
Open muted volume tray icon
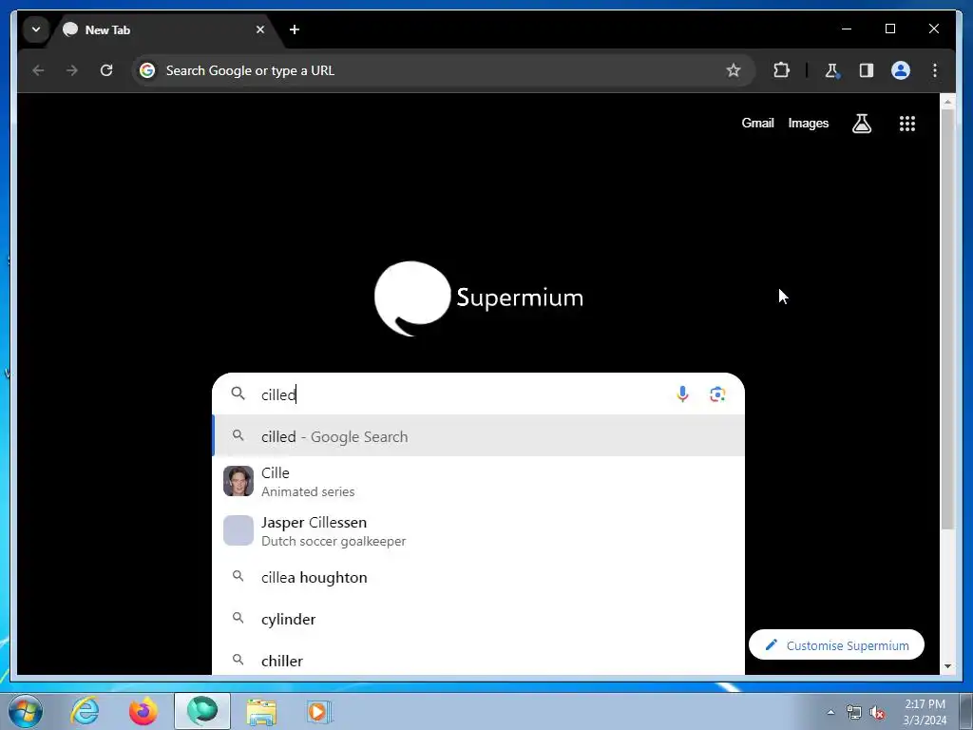(x=877, y=712)
